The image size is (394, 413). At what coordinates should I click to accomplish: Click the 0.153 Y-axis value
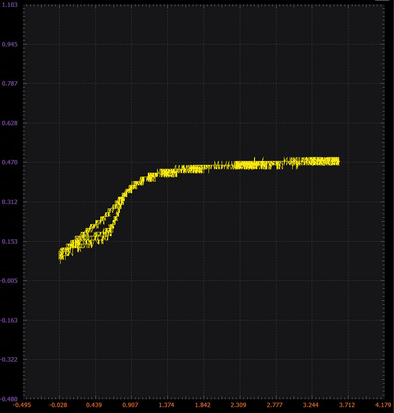click(x=10, y=241)
